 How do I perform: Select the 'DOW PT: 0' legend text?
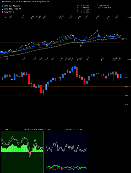(9, 12)
